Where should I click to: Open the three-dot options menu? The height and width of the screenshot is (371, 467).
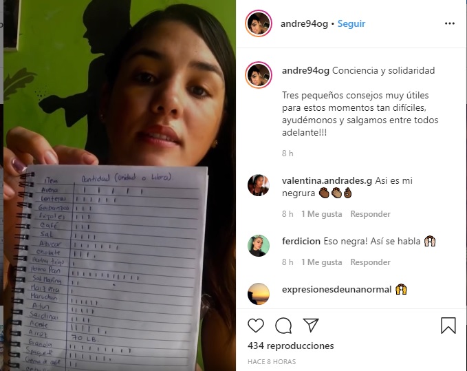point(449,23)
